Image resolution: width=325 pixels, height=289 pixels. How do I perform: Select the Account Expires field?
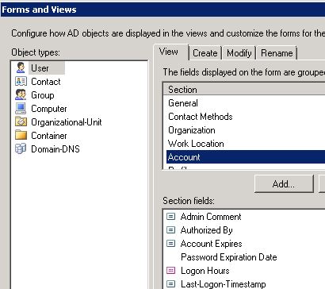[212, 244]
